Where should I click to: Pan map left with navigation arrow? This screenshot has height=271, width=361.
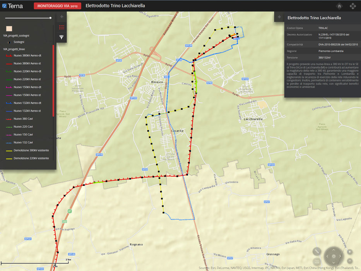tap(327, 256)
